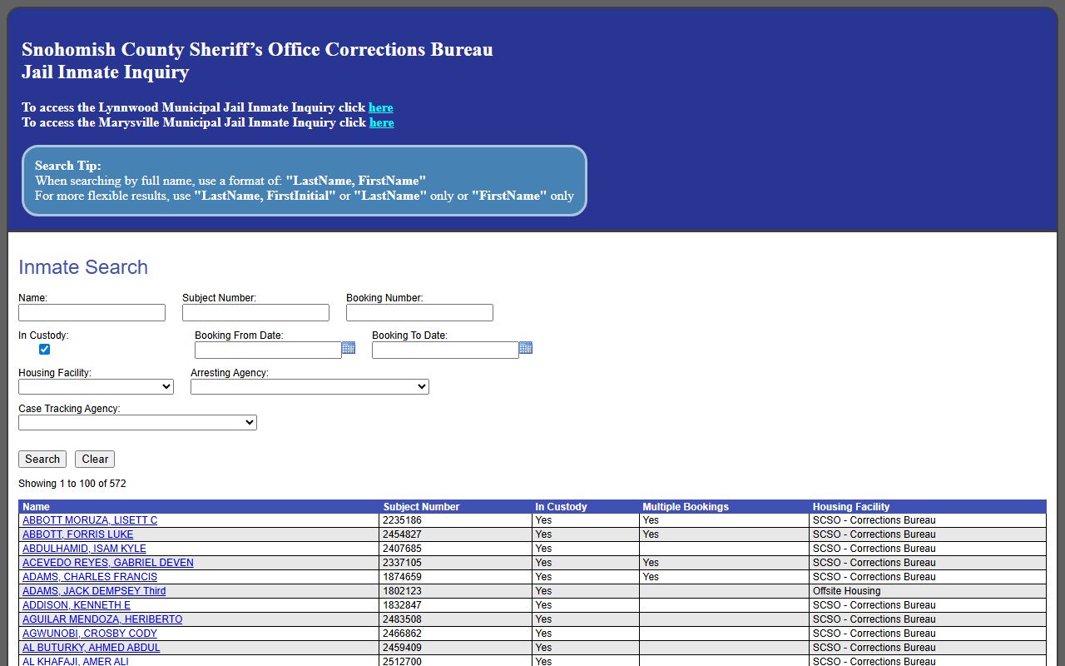Open inmate ACEVEDO REYES, GABRIEL DEVEN
This screenshot has width=1065, height=666.
(x=108, y=563)
